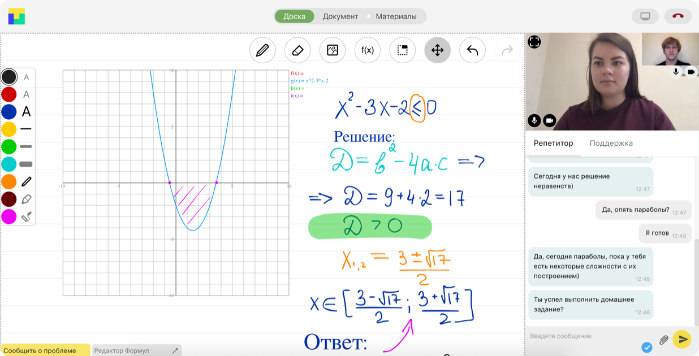Mute your microphone in the main video
Image resolution: width=699 pixels, height=356 pixels.
pyautogui.click(x=534, y=120)
